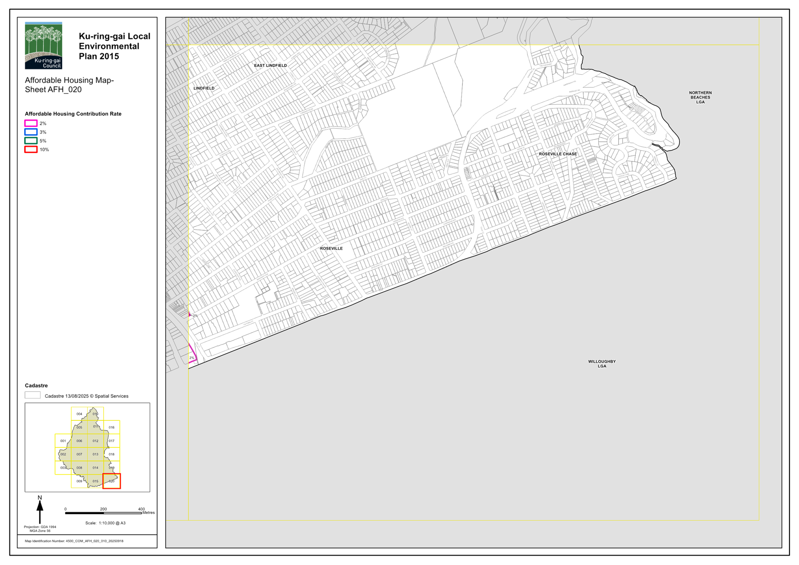Viewport: 799px width, 565px height.
Task: Click the magenta 2% legend swatch
Action: (31, 124)
